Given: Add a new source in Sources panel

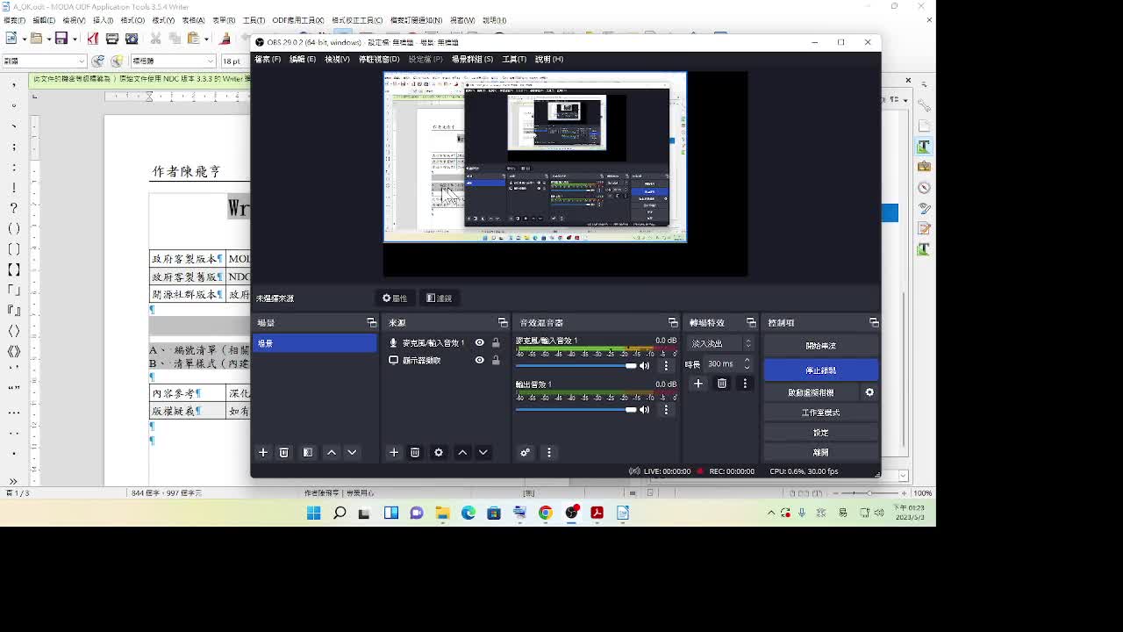Looking at the screenshot, I should [394, 452].
